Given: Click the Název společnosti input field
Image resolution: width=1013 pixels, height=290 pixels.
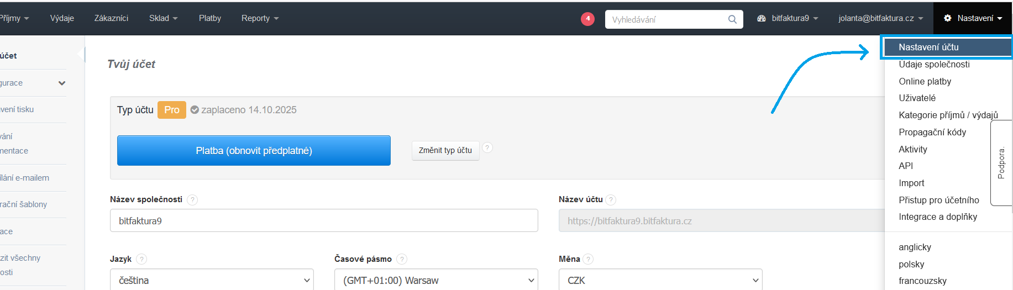Looking at the screenshot, I should click(324, 220).
